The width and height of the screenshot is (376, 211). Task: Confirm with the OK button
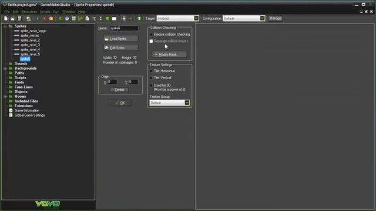(x=120, y=103)
